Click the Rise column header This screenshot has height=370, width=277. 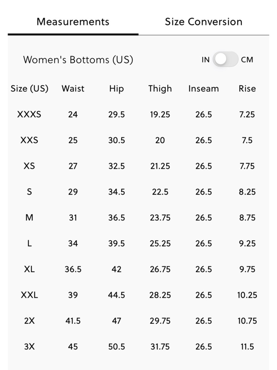[x=247, y=89]
